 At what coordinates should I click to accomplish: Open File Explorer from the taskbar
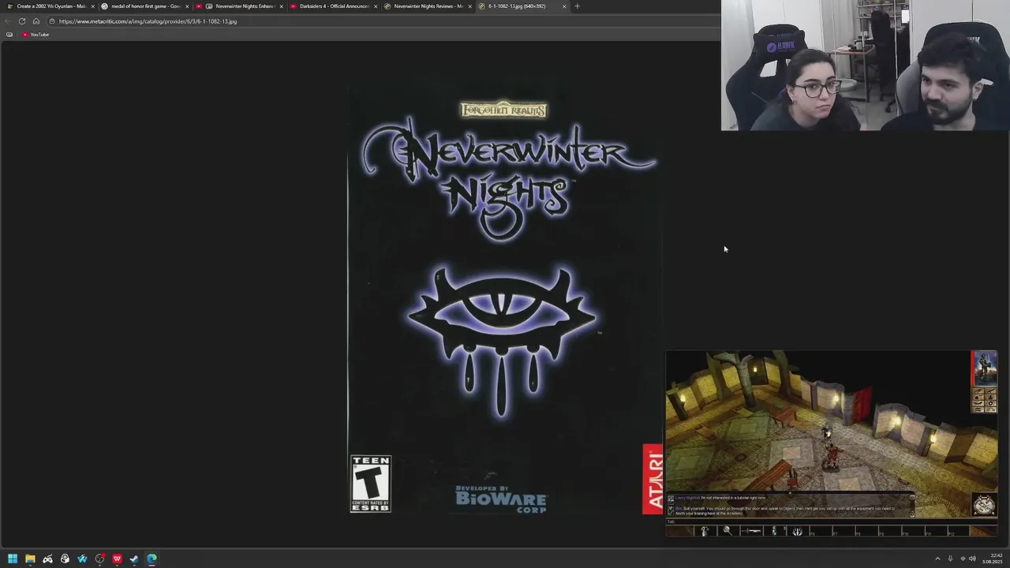[30, 559]
